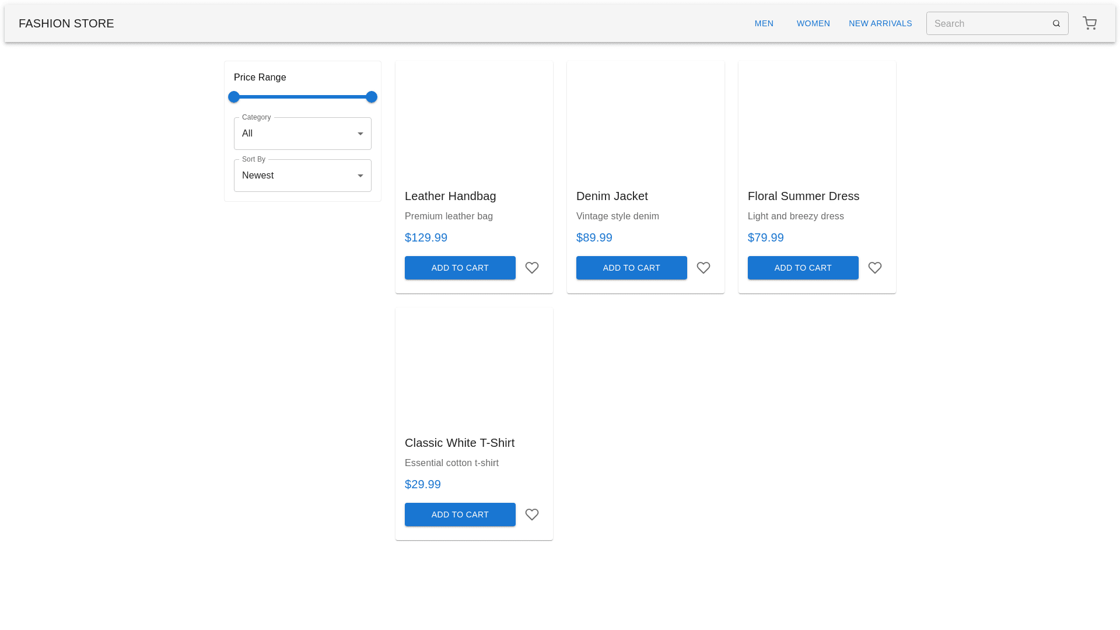This screenshot has height=630, width=1120.
Task: Favorite the Denim Jacket with heart icon
Action: (703, 268)
